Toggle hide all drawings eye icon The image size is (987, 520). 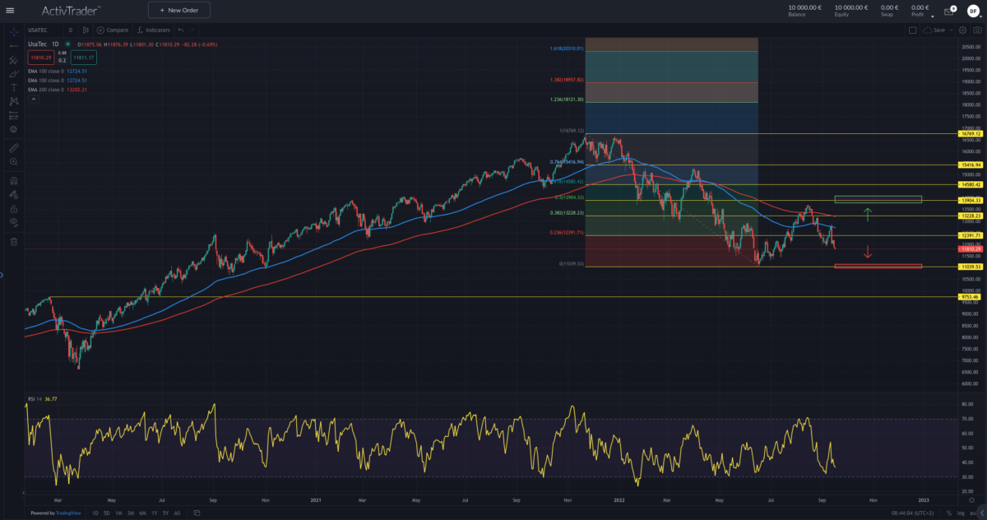point(13,223)
